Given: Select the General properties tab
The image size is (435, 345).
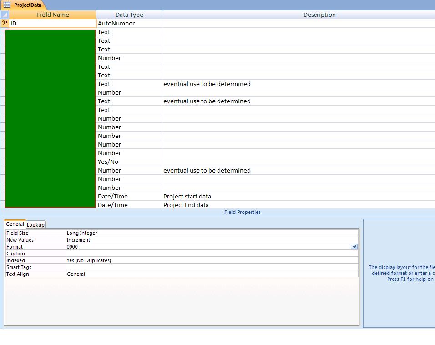Looking at the screenshot, I should [x=15, y=224].
